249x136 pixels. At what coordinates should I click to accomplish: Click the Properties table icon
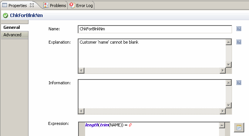pyautogui.click(x=4, y=5)
